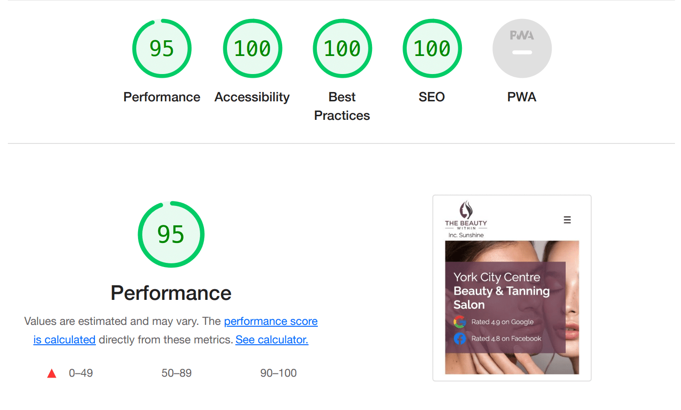The image size is (681, 410).
Task: Click the Accessibility score gauge showing 100
Action: point(252,48)
